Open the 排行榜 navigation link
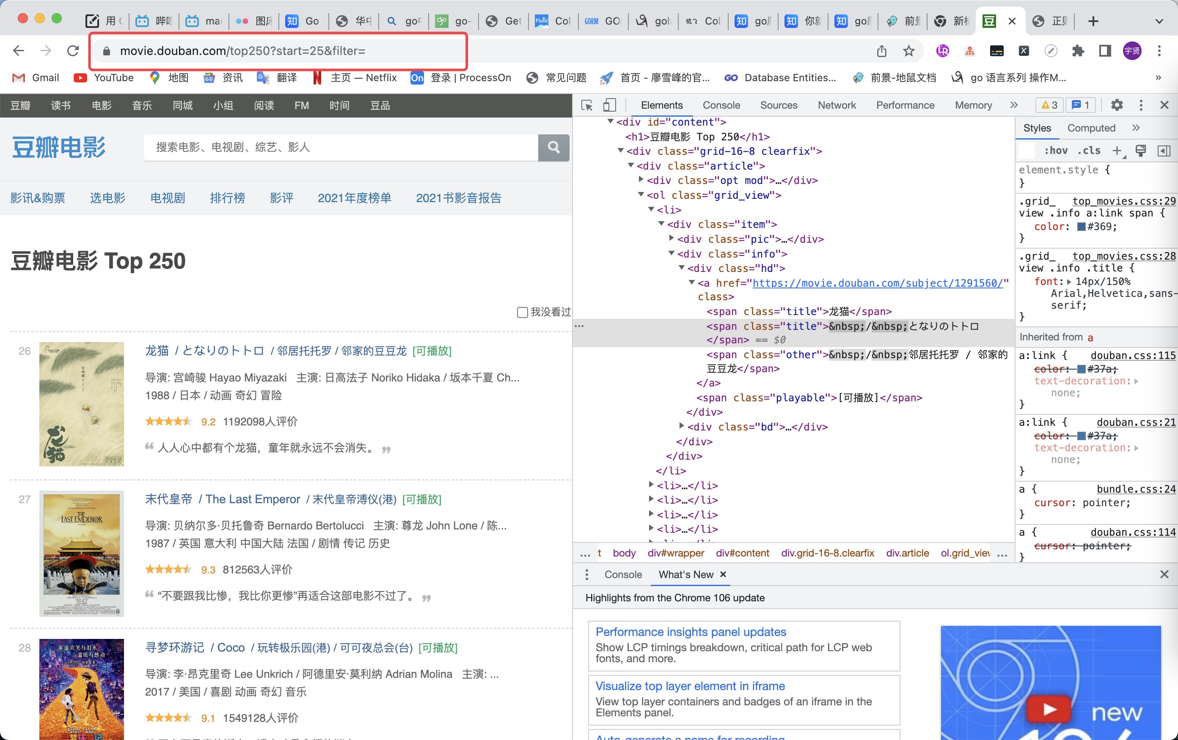This screenshot has width=1178, height=740. click(228, 198)
